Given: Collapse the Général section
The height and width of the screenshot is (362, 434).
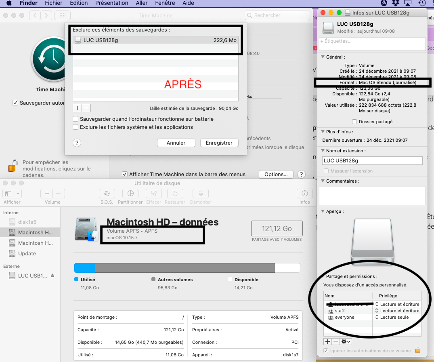Looking at the screenshot, I should [x=323, y=57].
